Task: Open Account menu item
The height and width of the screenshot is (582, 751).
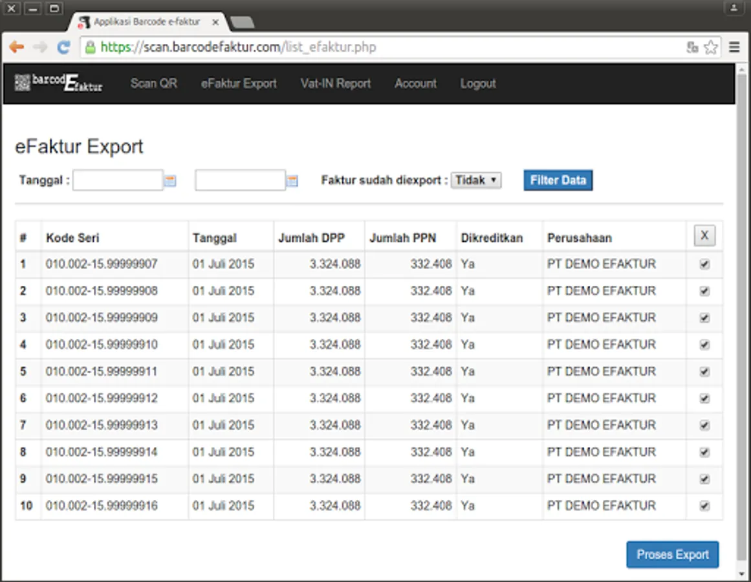Action: click(x=416, y=83)
